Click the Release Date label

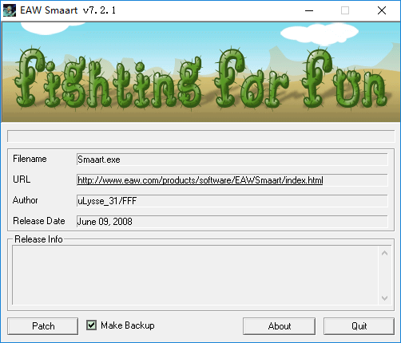(39, 221)
